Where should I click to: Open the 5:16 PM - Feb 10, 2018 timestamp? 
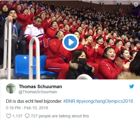pyautogui.click(x=27, y=108)
